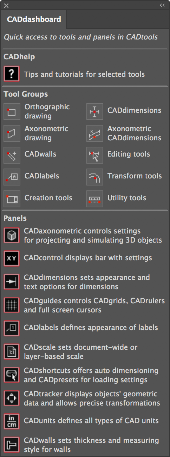Open the Transform tools group icon
The image size is (170, 457).
(x=95, y=177)
